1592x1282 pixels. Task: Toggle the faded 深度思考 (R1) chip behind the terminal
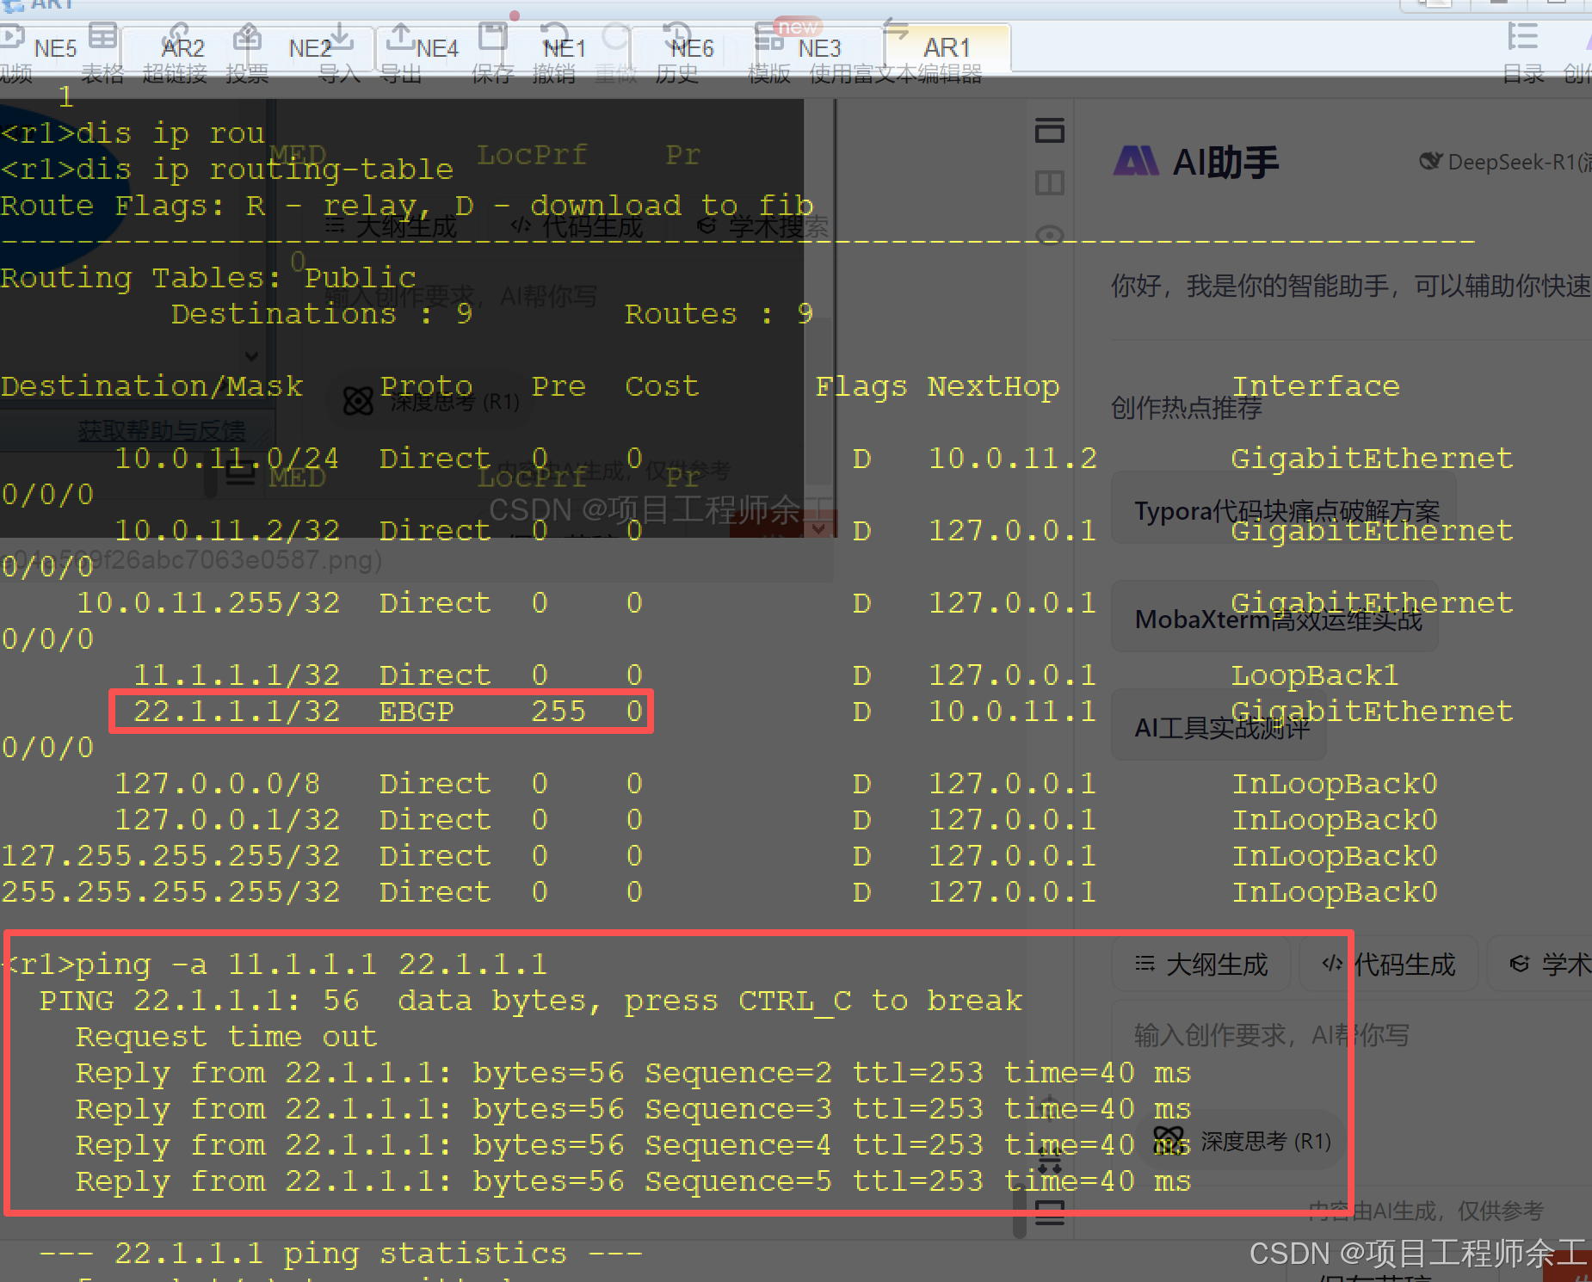[x=433, y=401]
